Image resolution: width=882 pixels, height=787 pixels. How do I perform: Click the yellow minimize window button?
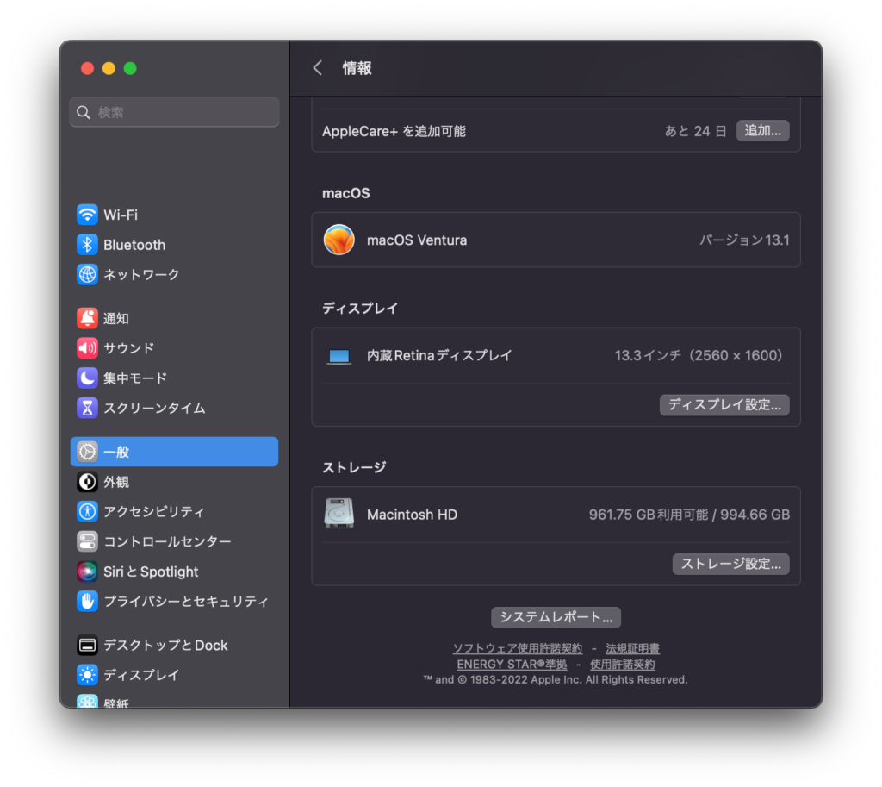[x=109, y=68]
